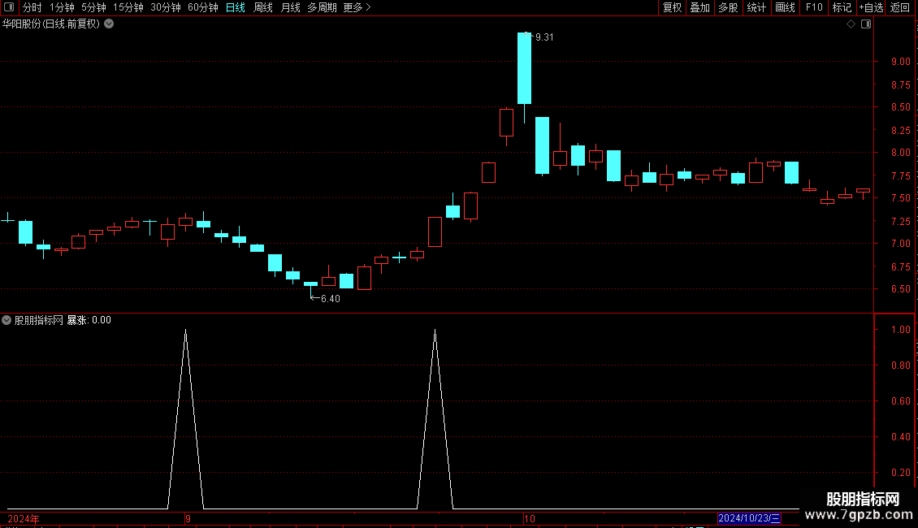Open the 统计 statistics tool
The width and height of the screenshot is (918, 528).
[x=756, y=7]
